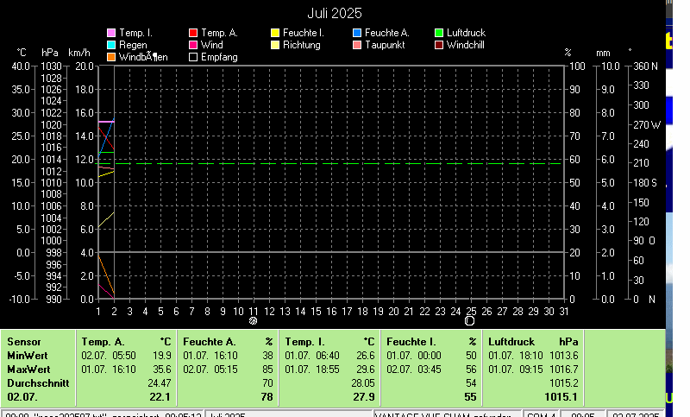Image resolution: width=690 pixels, height=417 pixels.
Task: Click the new moon icon below day 25
Action: click(470, 321)
